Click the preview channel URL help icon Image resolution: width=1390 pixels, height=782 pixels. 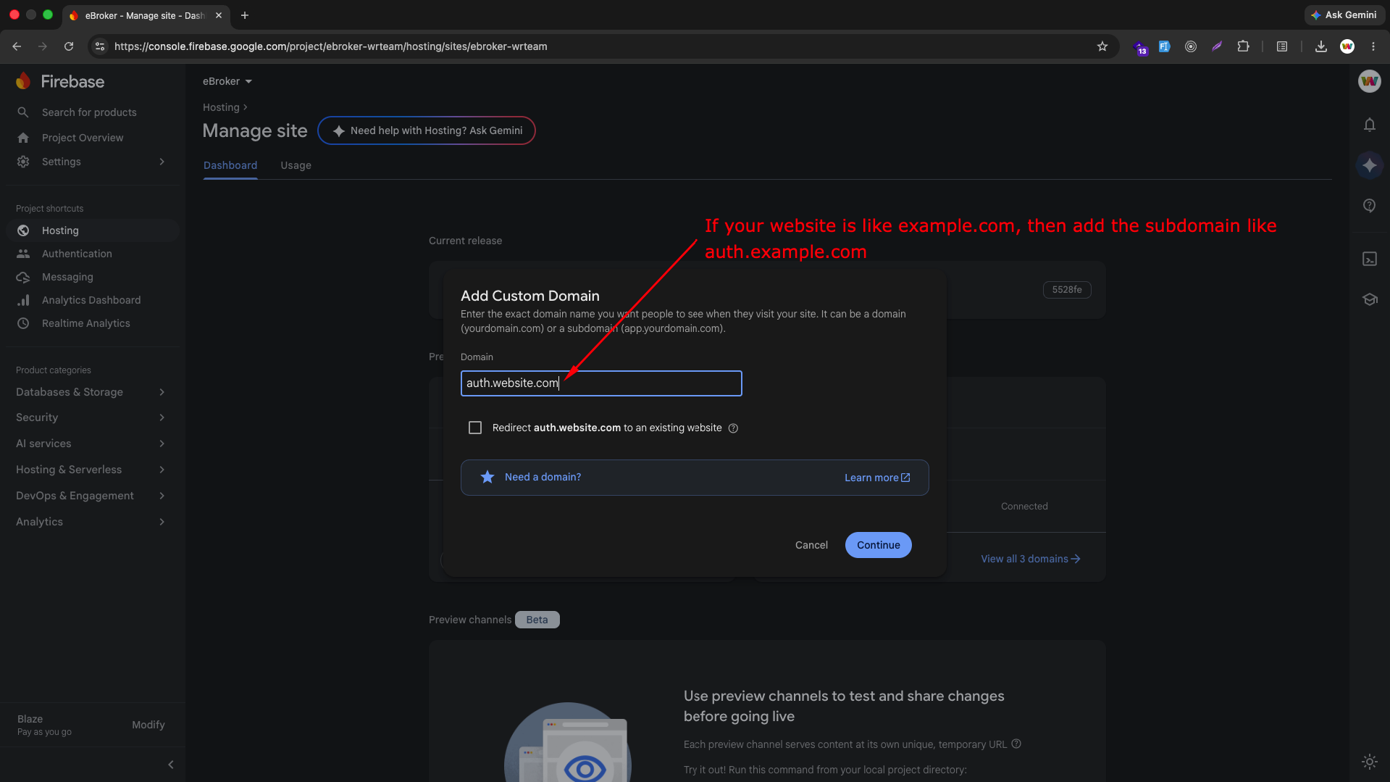tap(1016, 744)
